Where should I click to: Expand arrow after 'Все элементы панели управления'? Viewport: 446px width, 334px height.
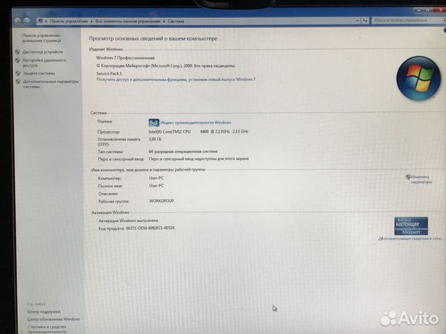click(164, 21)
